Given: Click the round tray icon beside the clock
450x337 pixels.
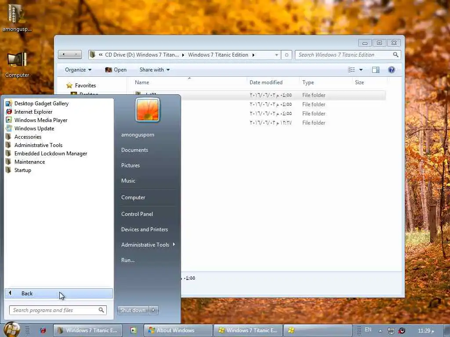Looking at the screenshot, I should point(402,331).
